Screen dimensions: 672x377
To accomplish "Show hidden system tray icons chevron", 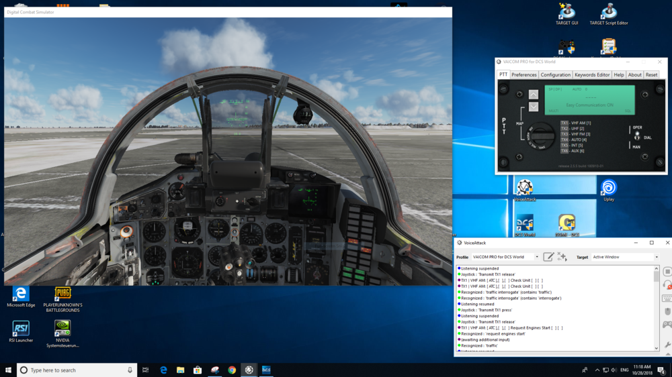I will click(x=597, y=370).
